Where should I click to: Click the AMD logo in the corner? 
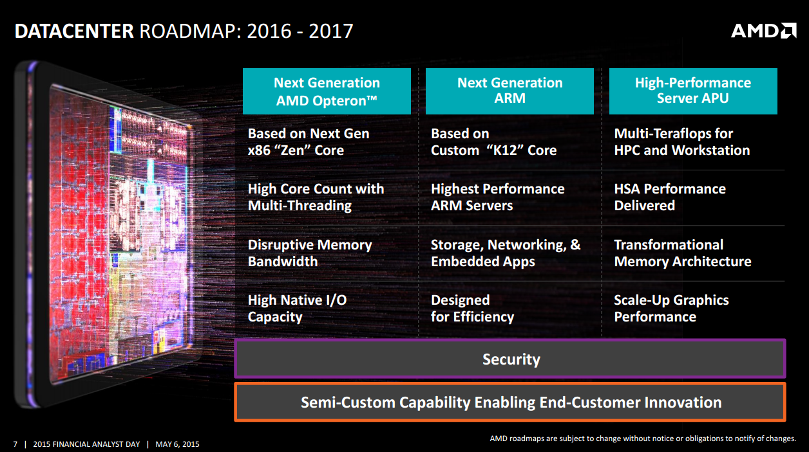(x=763, y=30)
